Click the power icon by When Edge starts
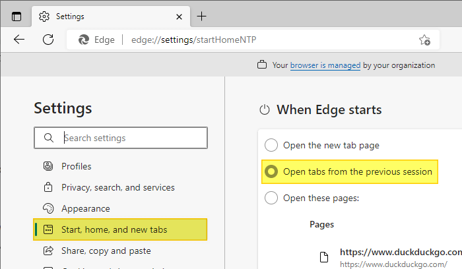This screenshot has width=462, height=269. pyautogui.click(x=264, y=110)
